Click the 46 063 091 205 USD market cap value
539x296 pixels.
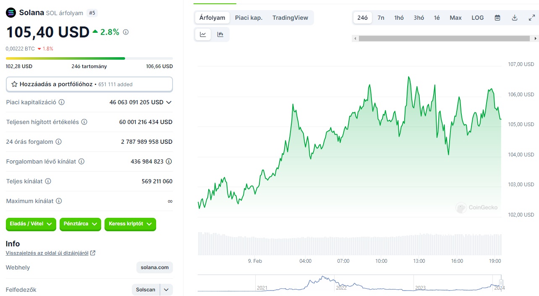(x=136, y=102)
